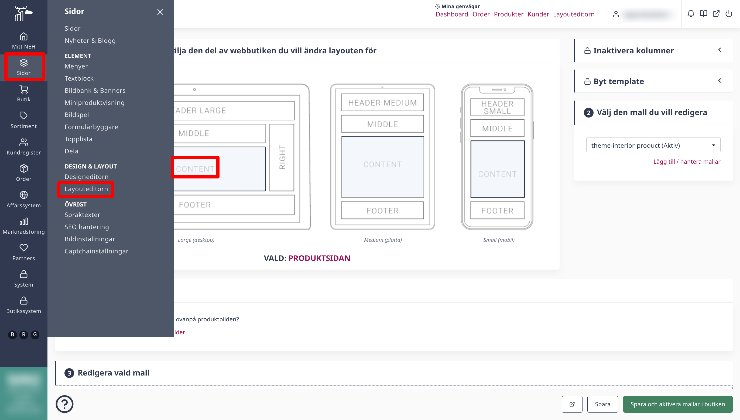Open Sidor submenu item
The image size is (740, 420).
tap(73, 28)
